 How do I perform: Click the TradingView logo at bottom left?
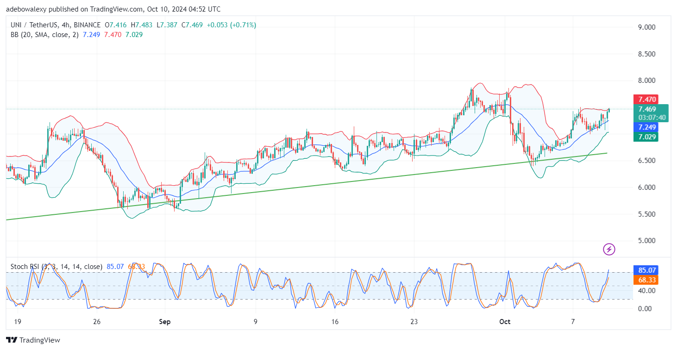pos(33,340)
